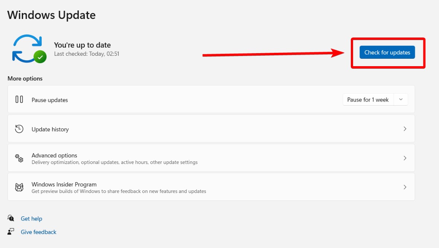
Task: Click the Get help icon
Action: 11,218
